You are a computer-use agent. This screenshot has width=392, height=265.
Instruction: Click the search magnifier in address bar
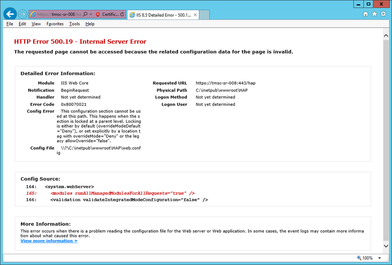(x=85, y=14)
